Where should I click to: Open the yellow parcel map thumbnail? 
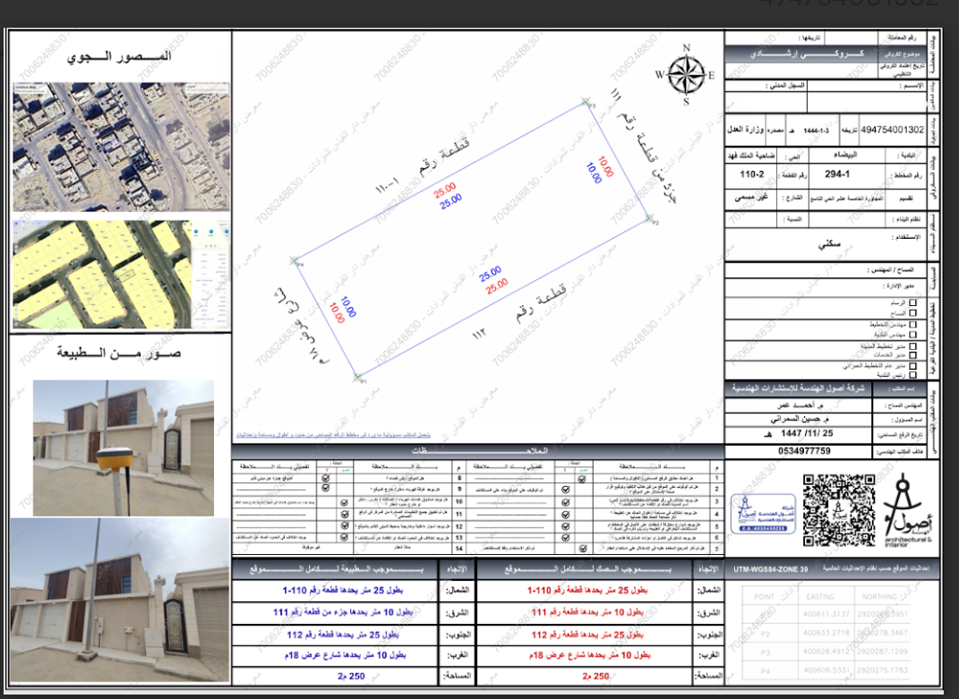(121, 274)
